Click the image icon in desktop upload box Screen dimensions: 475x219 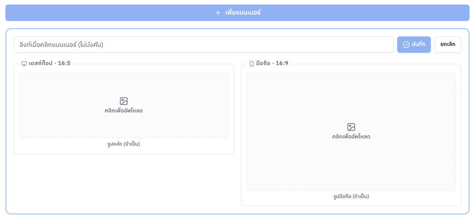pos(124,101)
